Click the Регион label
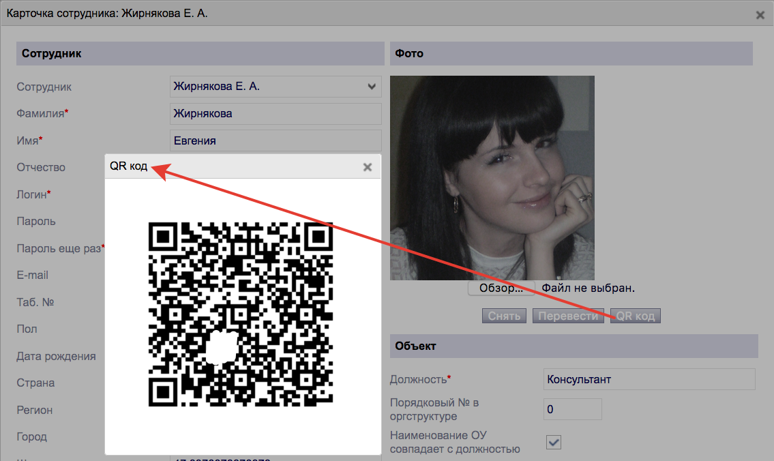This screenshot has width=774, height=461. point(35,410)
